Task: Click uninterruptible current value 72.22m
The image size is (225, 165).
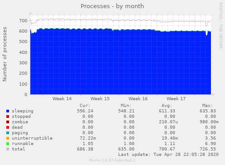Action: (88, 138)
